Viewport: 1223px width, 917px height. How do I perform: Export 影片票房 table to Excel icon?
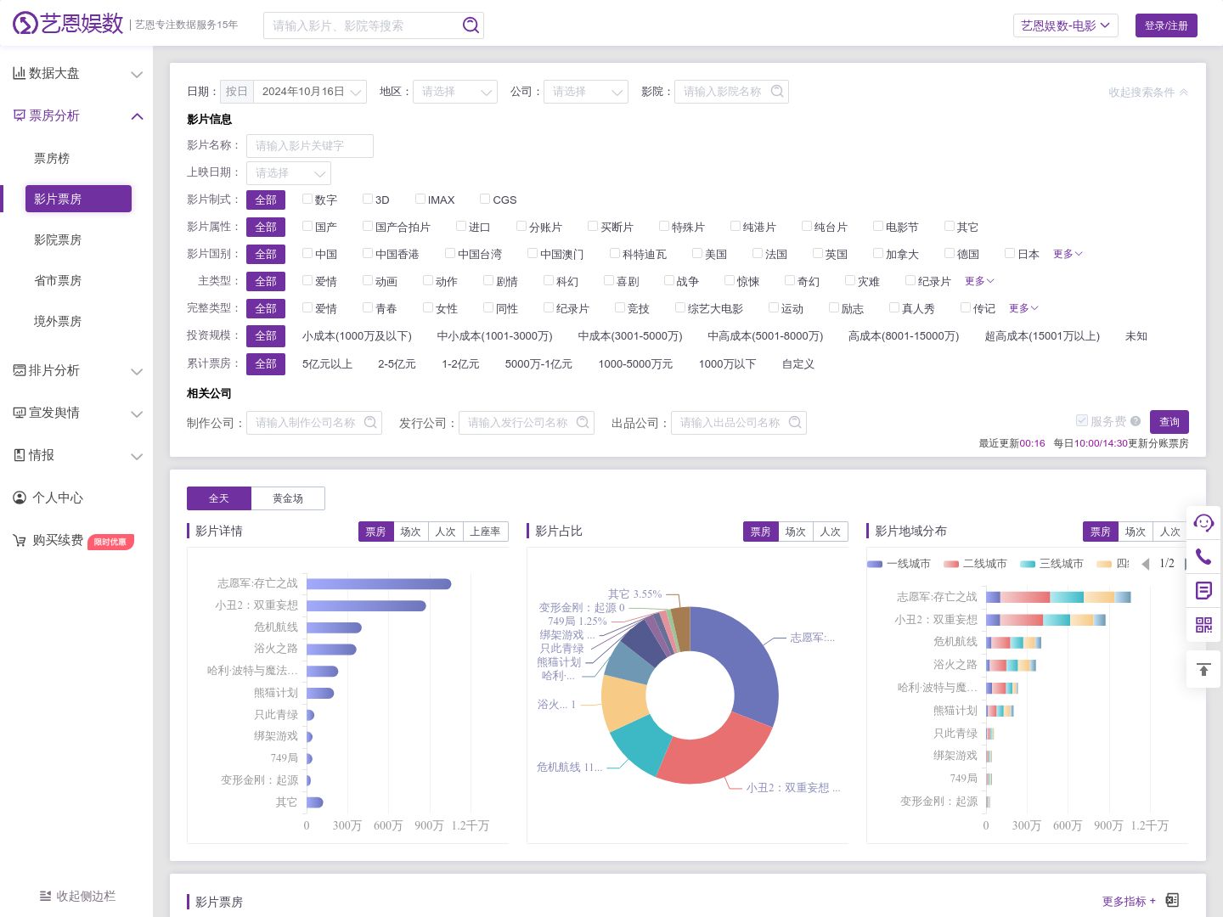tap(1172, 900)
